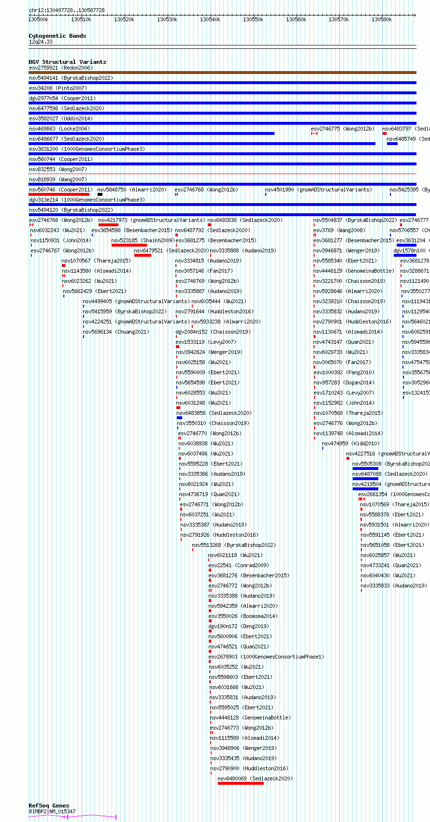Image resolution: width=430 pixels, height=822 pixels.
Task: Open variant nsv523185 (Shaikh2009) label
Action: [x=143, y=240]
